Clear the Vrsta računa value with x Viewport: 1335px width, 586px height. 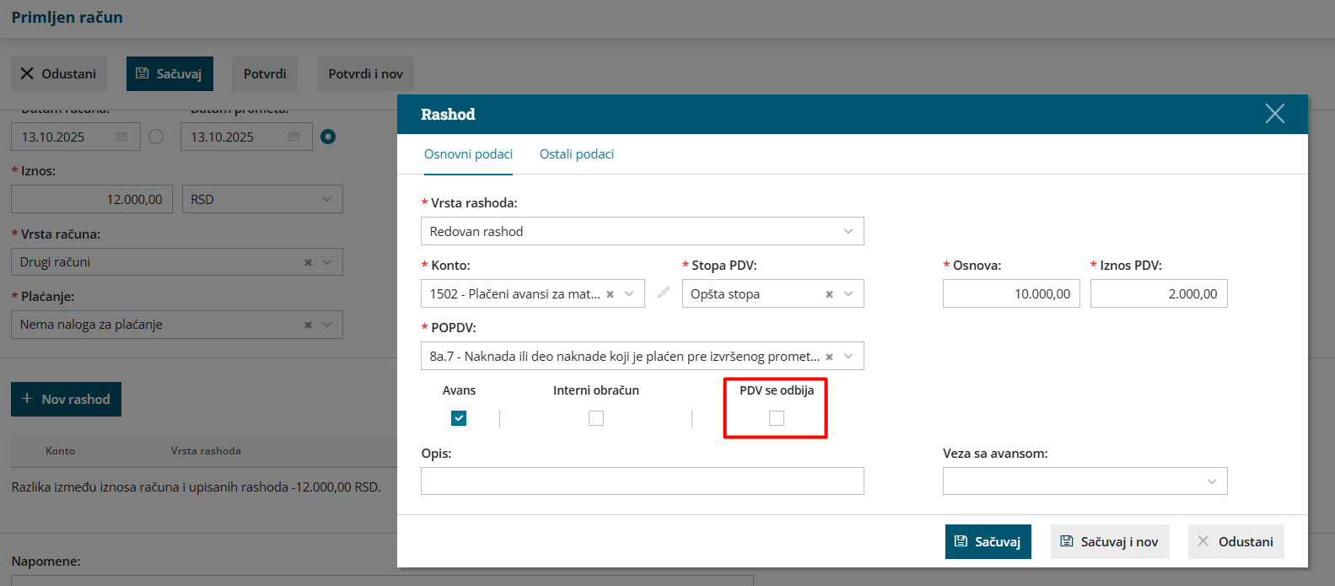click(308, 262)
